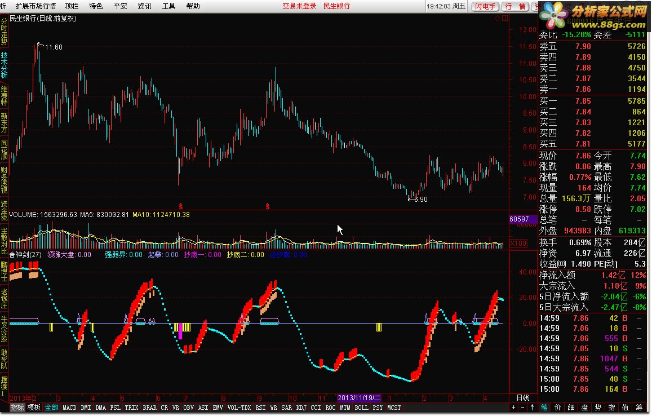Select the 资金流 sidebar tab
This screenshot has height=416, width=652.
pos(4,210)
